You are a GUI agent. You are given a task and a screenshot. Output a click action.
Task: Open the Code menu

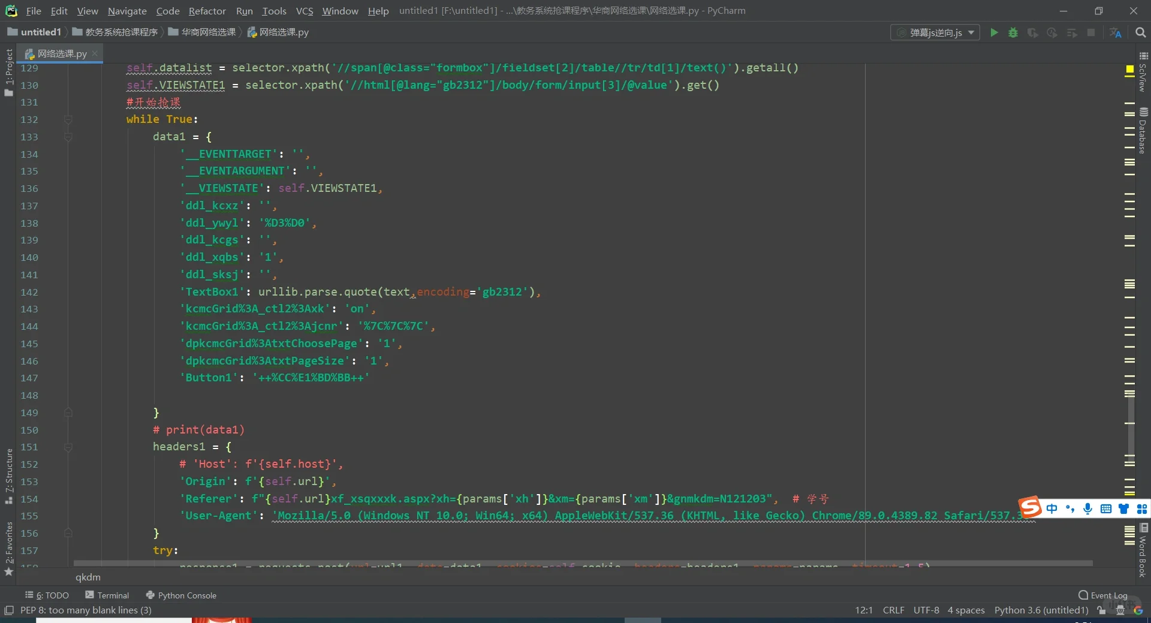(x=168, y=11)
